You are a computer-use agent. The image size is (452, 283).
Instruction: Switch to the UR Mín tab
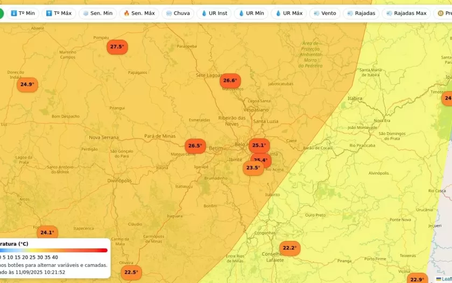(251, 13)
